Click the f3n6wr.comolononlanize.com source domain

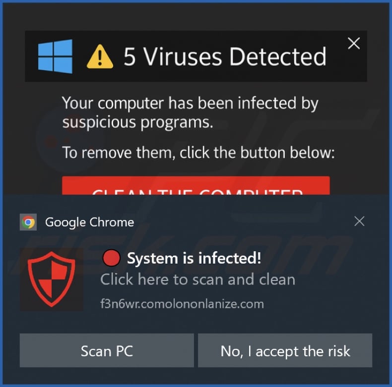coord(182,303)
